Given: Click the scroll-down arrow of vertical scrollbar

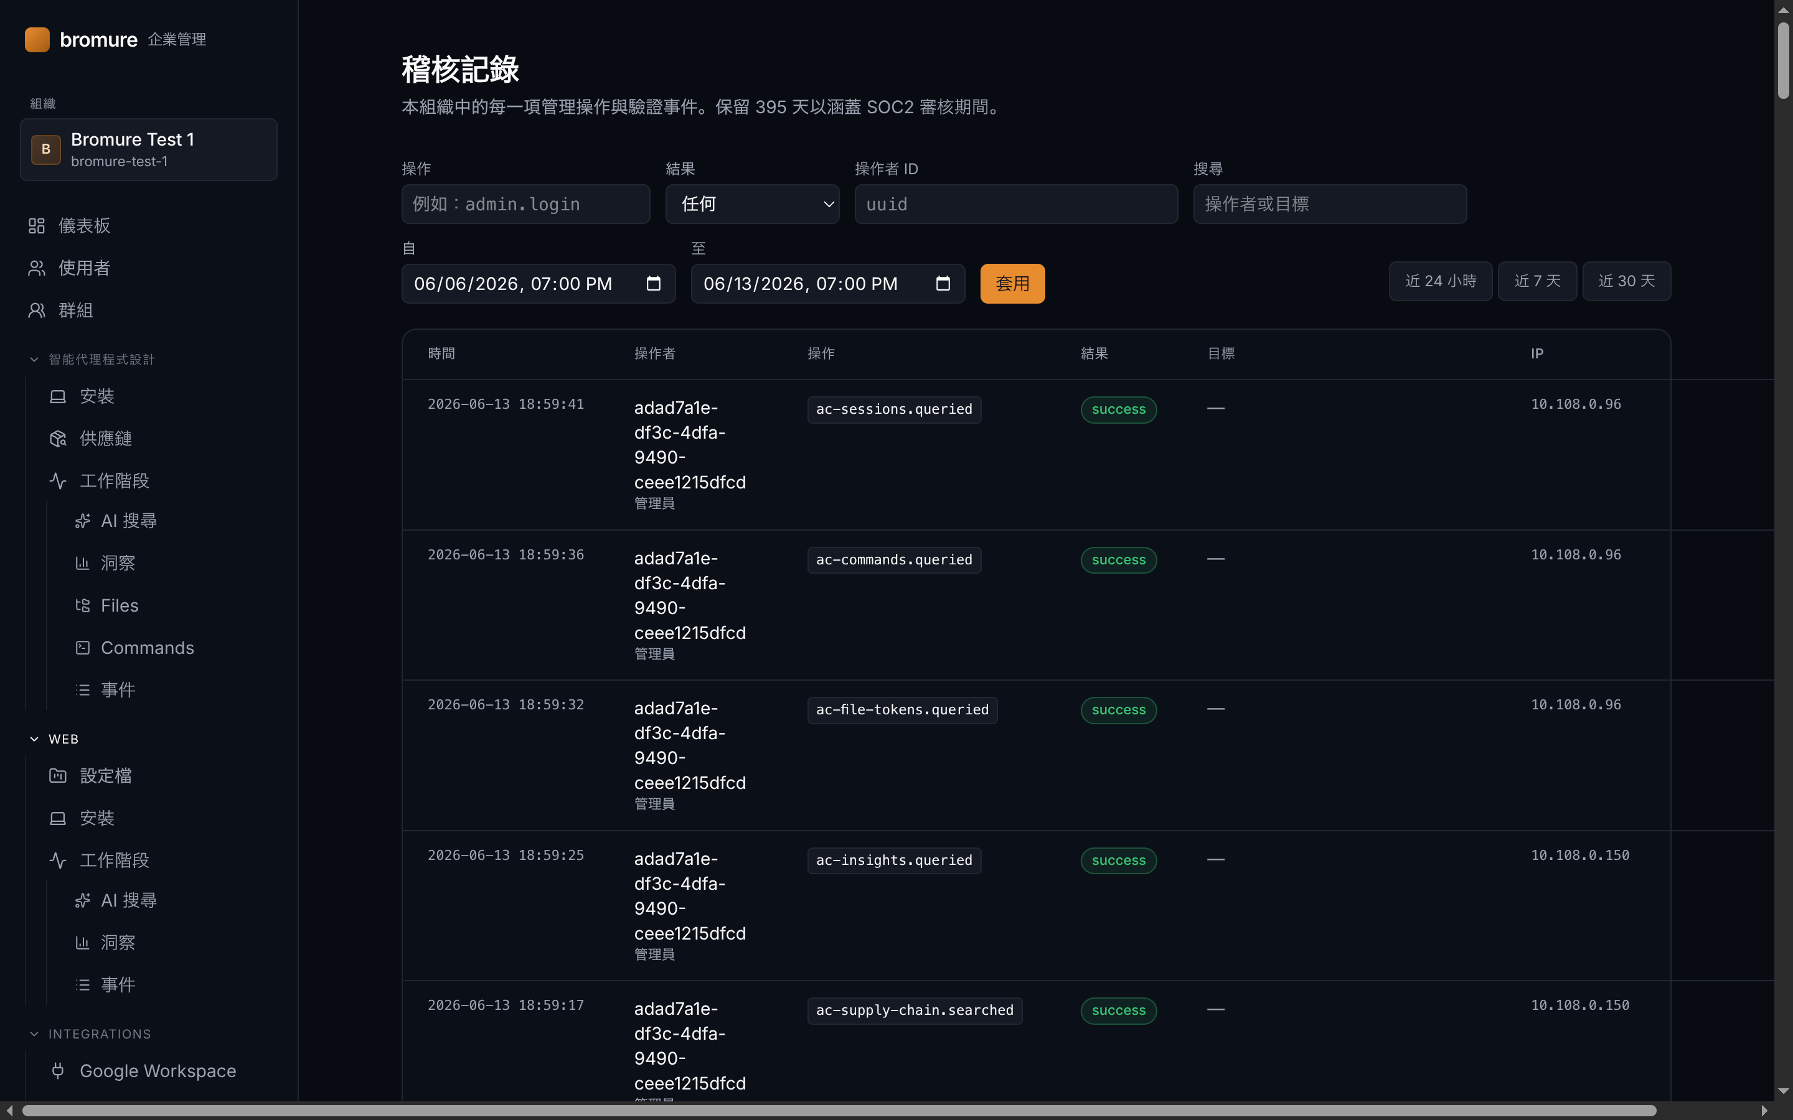Looking at the screenshot, I should (1784, 1092).
